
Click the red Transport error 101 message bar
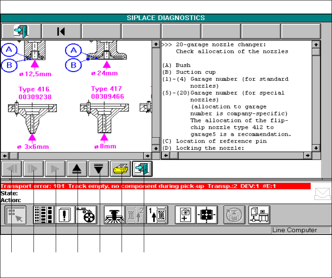tap(155, 186)
